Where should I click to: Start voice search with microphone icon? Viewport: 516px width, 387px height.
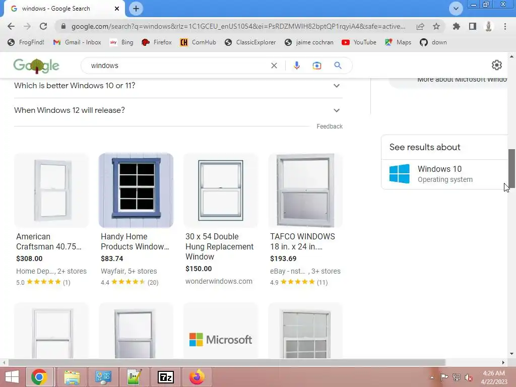point(296,66)
